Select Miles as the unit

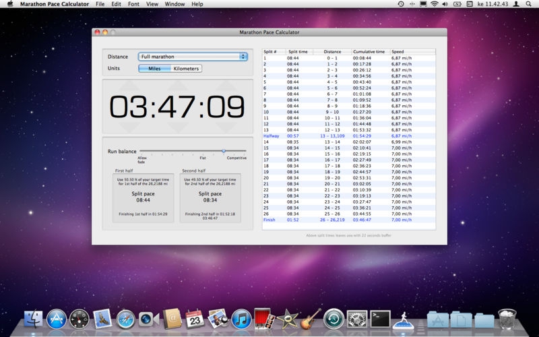point(154,68)
